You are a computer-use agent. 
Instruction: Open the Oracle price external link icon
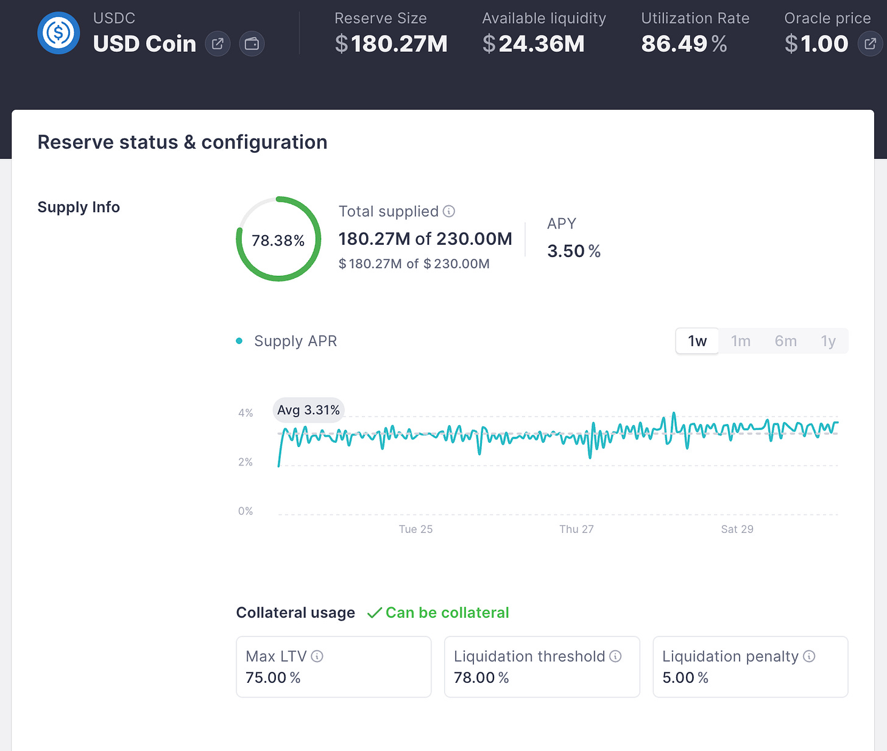pos(871,44)
